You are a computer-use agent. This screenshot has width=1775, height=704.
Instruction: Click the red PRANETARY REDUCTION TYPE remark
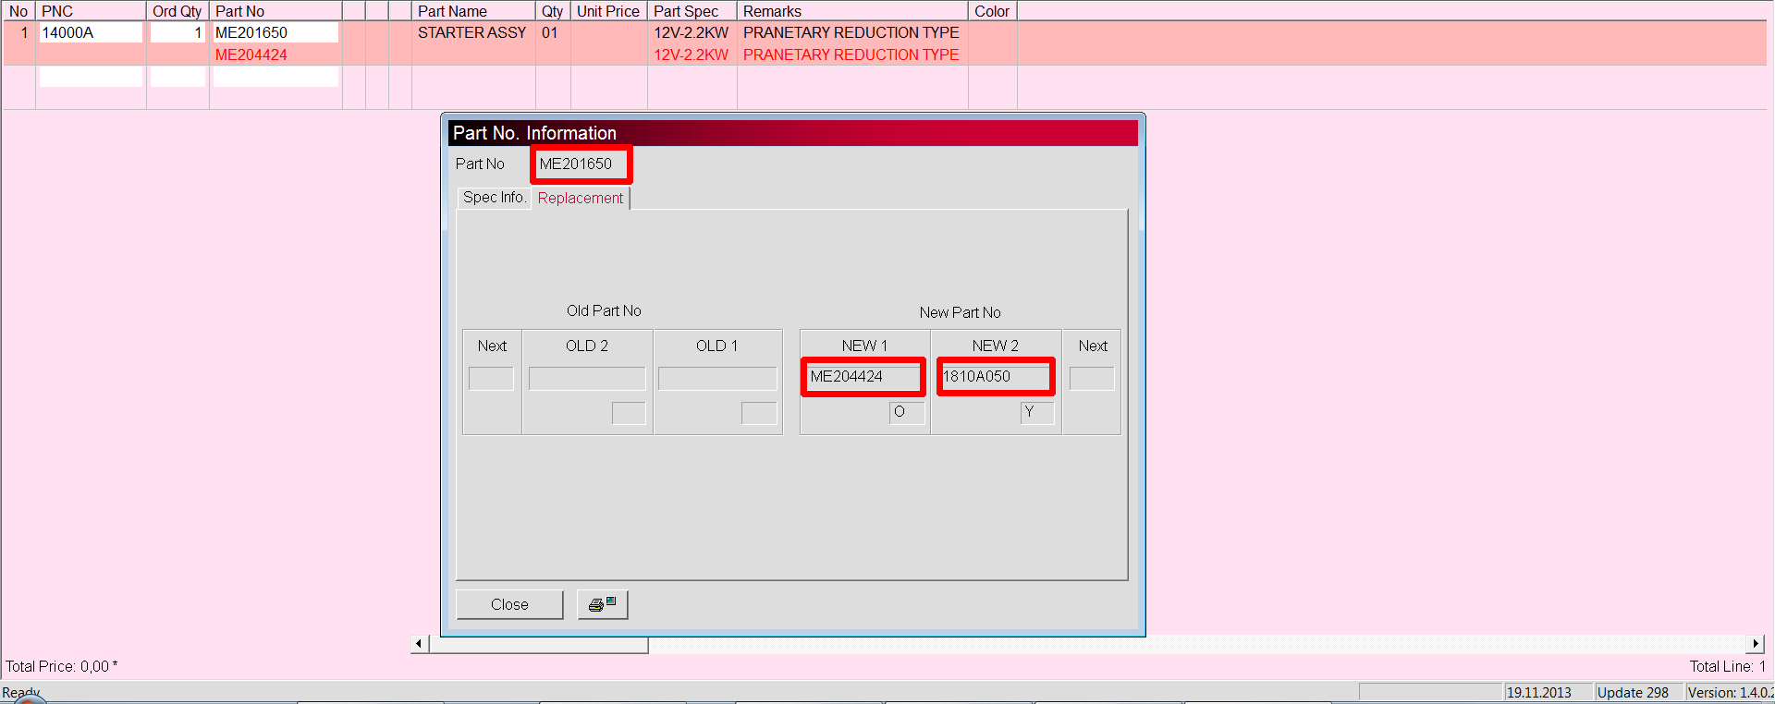[x=851, y=55]
